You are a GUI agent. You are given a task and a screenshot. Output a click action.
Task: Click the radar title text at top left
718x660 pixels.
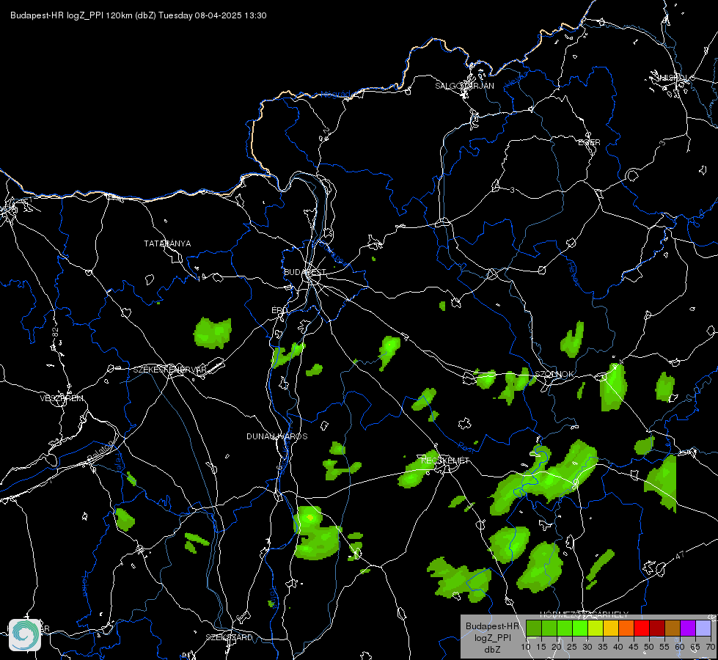139,15
